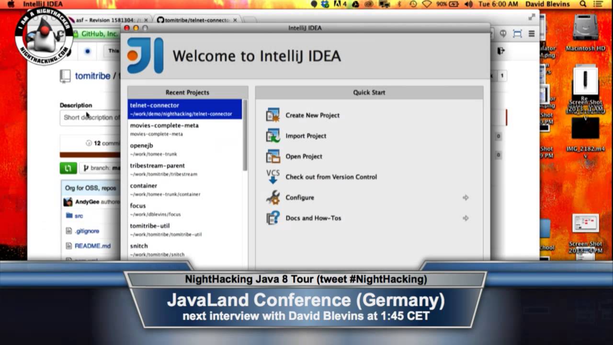The image size is (613, 345).
Task: Click the Import Project icon
Action: point(273,136)
